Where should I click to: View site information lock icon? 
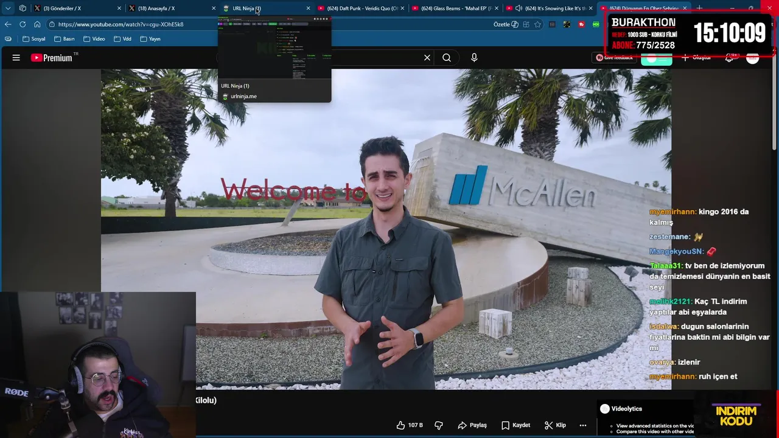point(52,24)
